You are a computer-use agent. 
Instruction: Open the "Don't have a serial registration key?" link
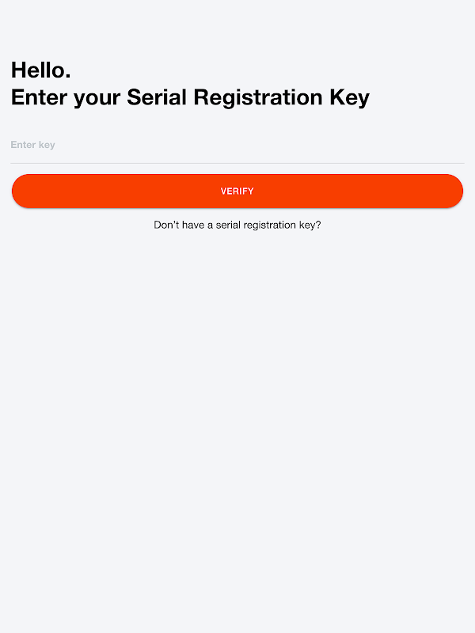coord(237,225)
